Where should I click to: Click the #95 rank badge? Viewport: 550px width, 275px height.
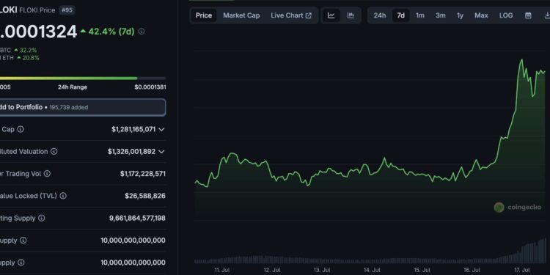[x=67, y=10]
